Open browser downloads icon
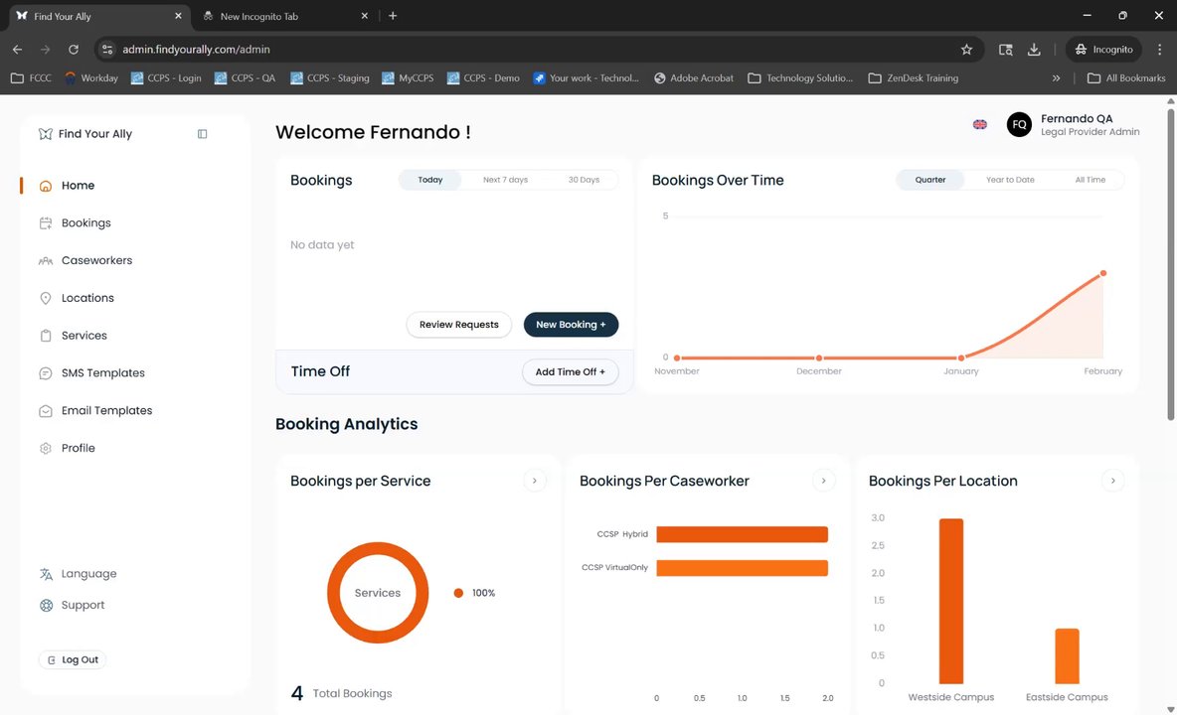 coord(1034,50)
